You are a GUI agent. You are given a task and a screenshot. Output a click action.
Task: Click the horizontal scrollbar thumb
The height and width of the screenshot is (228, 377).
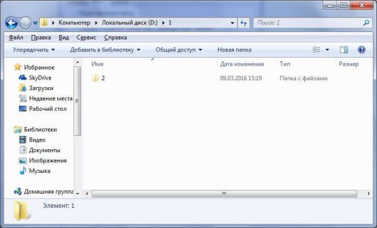coord(224,194)
